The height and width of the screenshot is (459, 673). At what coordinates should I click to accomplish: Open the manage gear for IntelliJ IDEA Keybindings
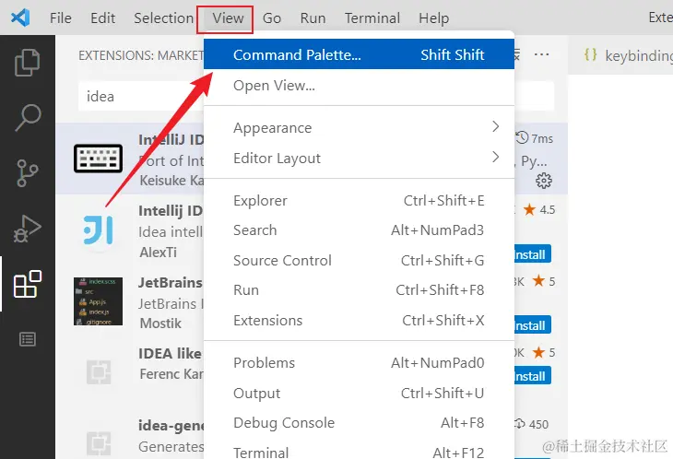tap(544, 181)
